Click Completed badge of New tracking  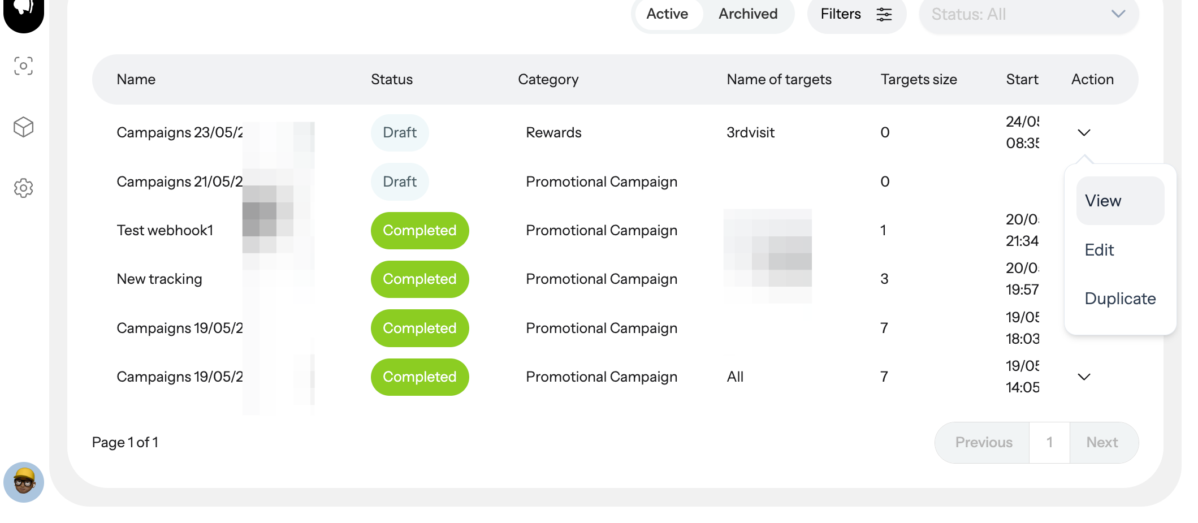point(419,279)
